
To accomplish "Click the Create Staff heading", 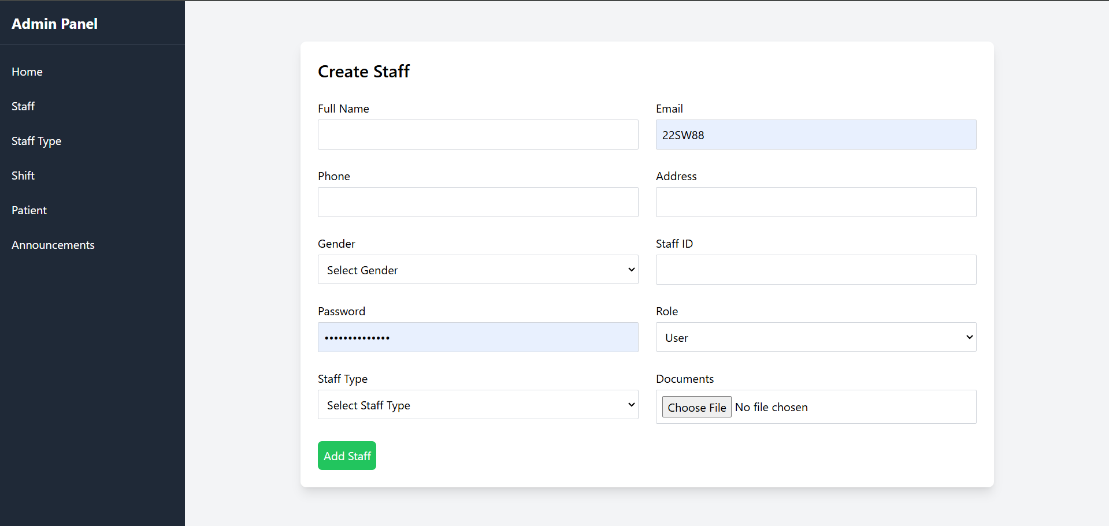I will point(364,72).
